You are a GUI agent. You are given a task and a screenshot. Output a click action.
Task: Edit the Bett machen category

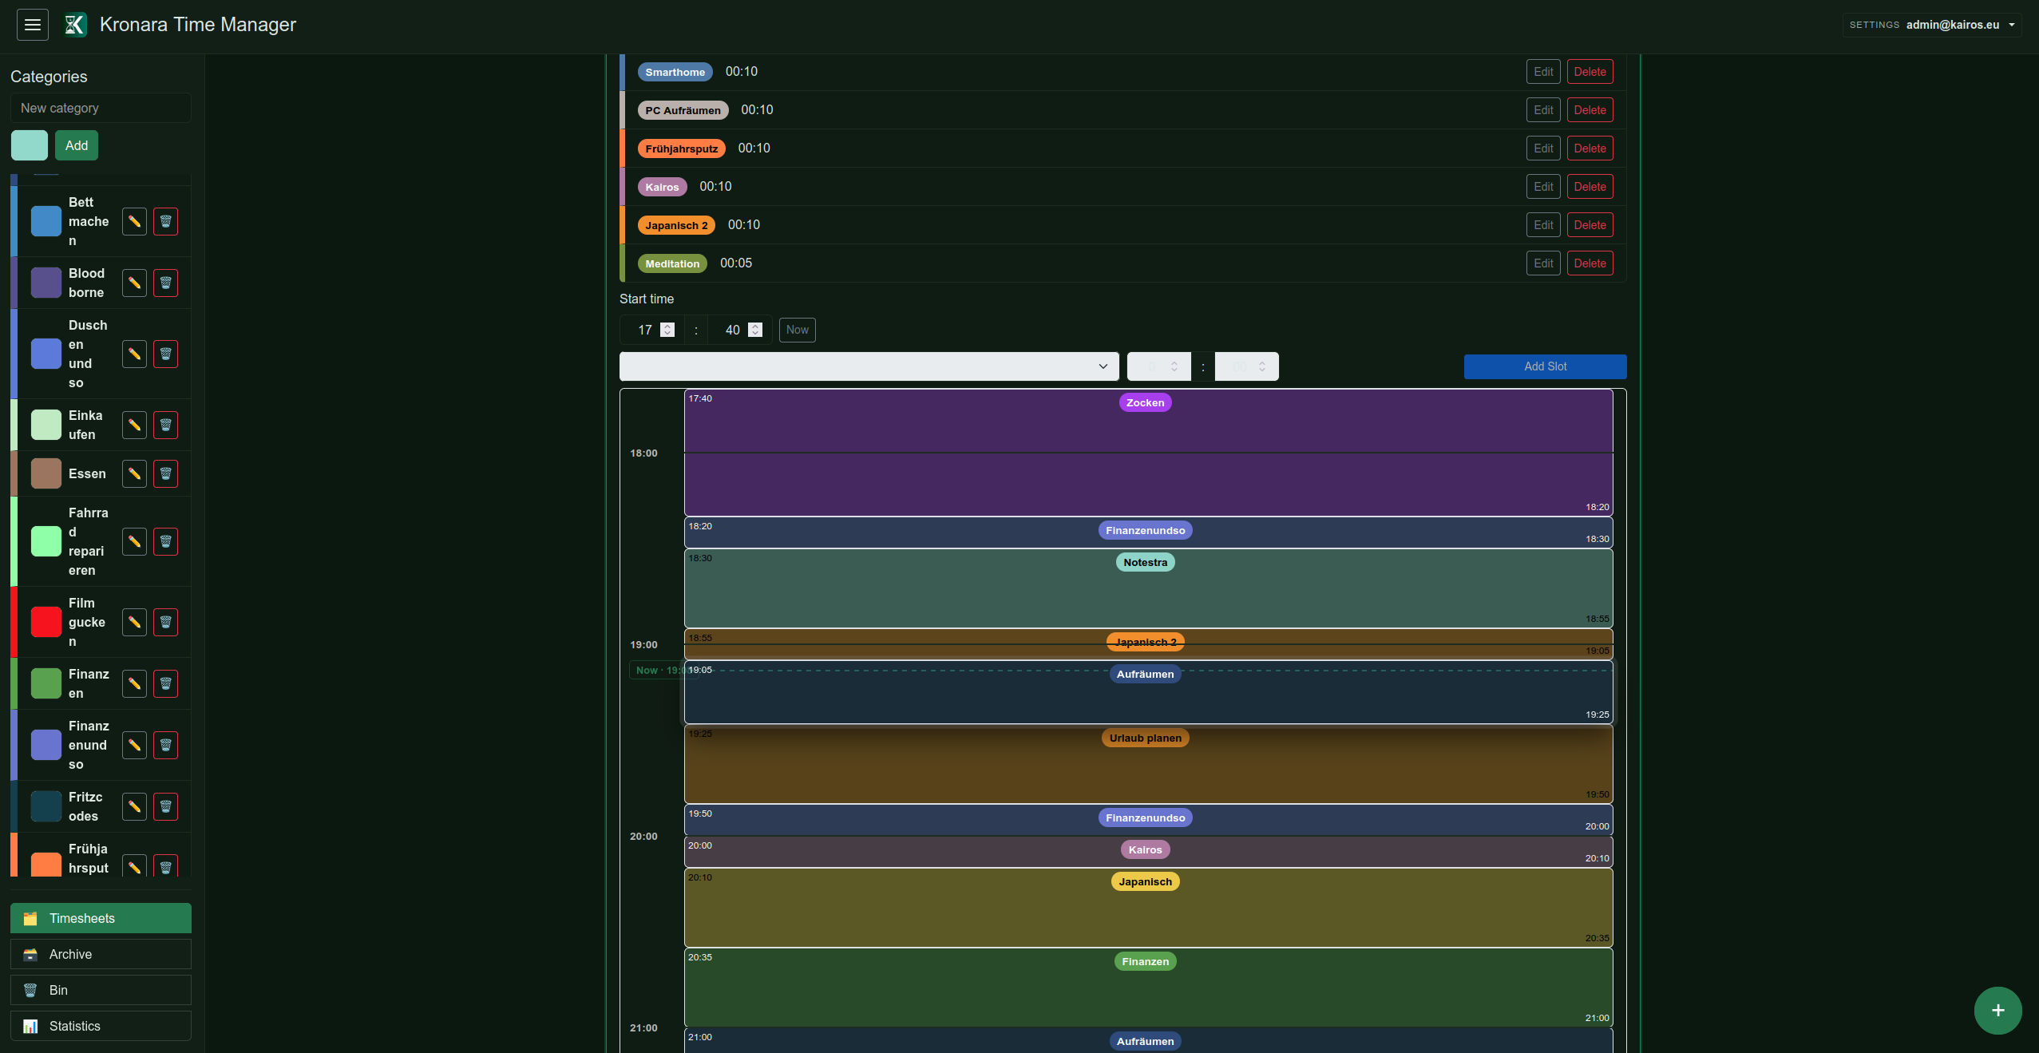[134, 221]
